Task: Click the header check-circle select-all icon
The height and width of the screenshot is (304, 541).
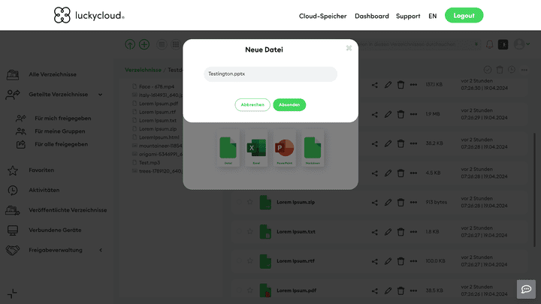Action: pyautogui.click(x=487, y=70)
